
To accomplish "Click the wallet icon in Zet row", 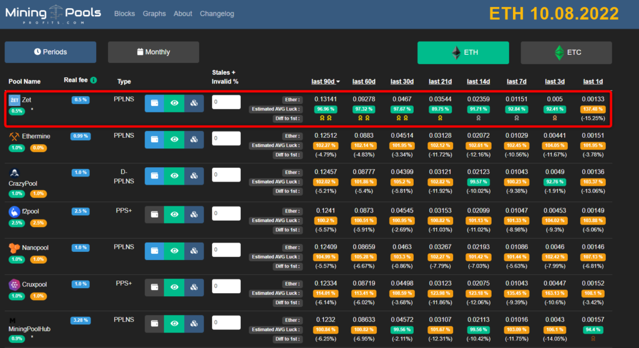I will coord(154,103).
